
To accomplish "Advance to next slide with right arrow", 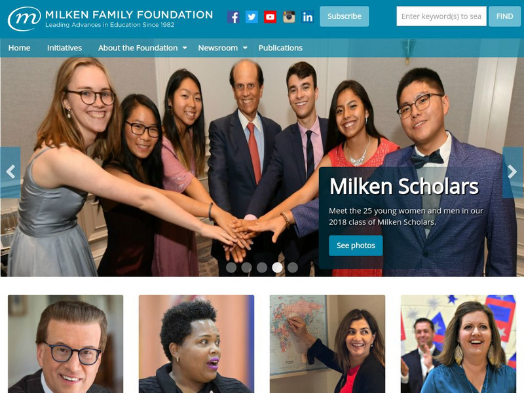I will [x=513, y=172].
